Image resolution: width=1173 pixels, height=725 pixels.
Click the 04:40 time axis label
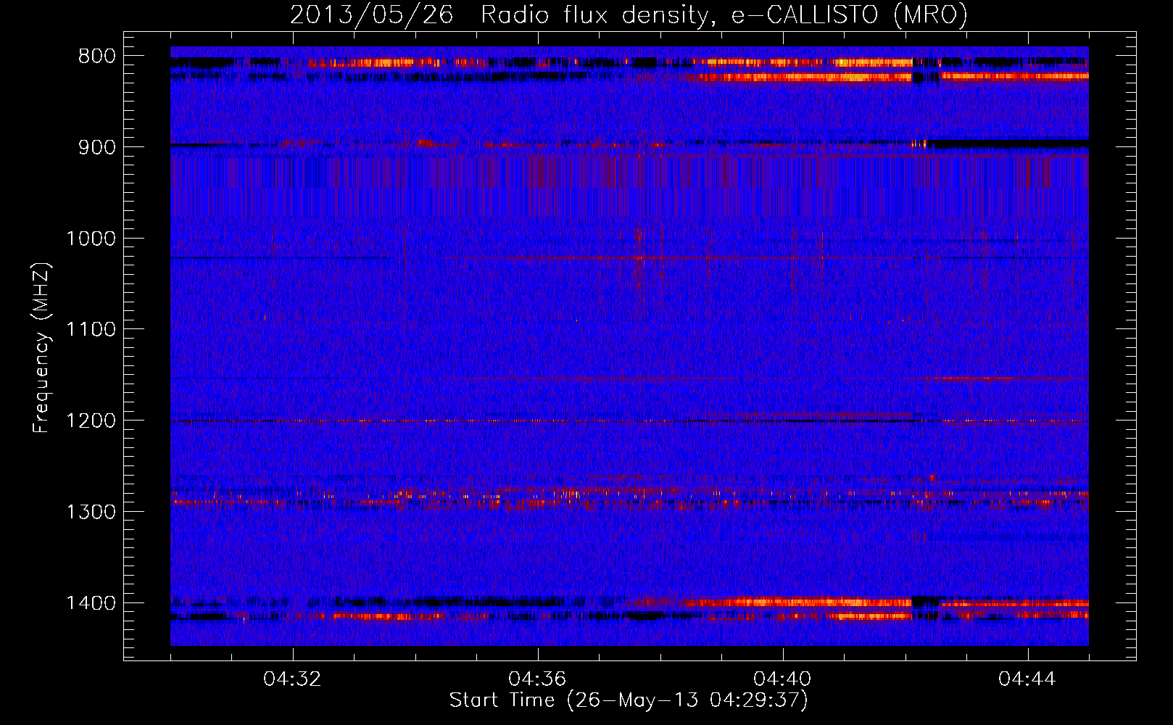point(783,679)
